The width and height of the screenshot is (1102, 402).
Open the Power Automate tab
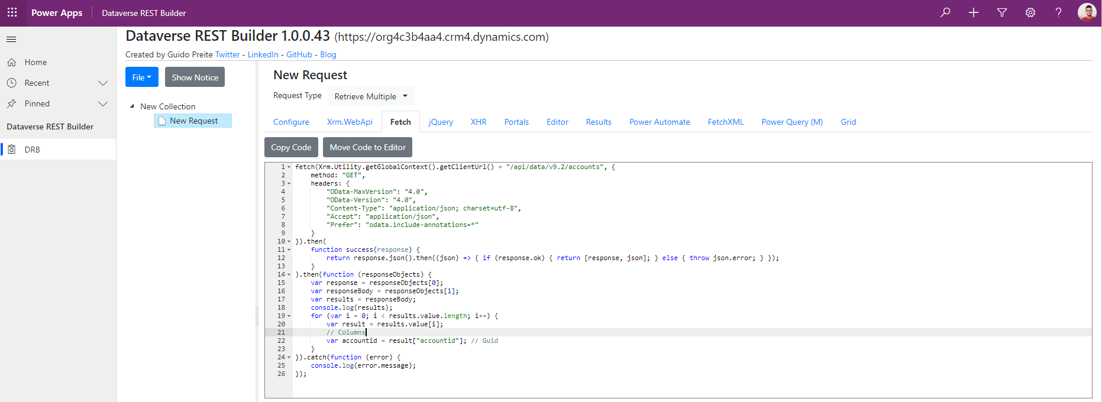coord(660,122)
